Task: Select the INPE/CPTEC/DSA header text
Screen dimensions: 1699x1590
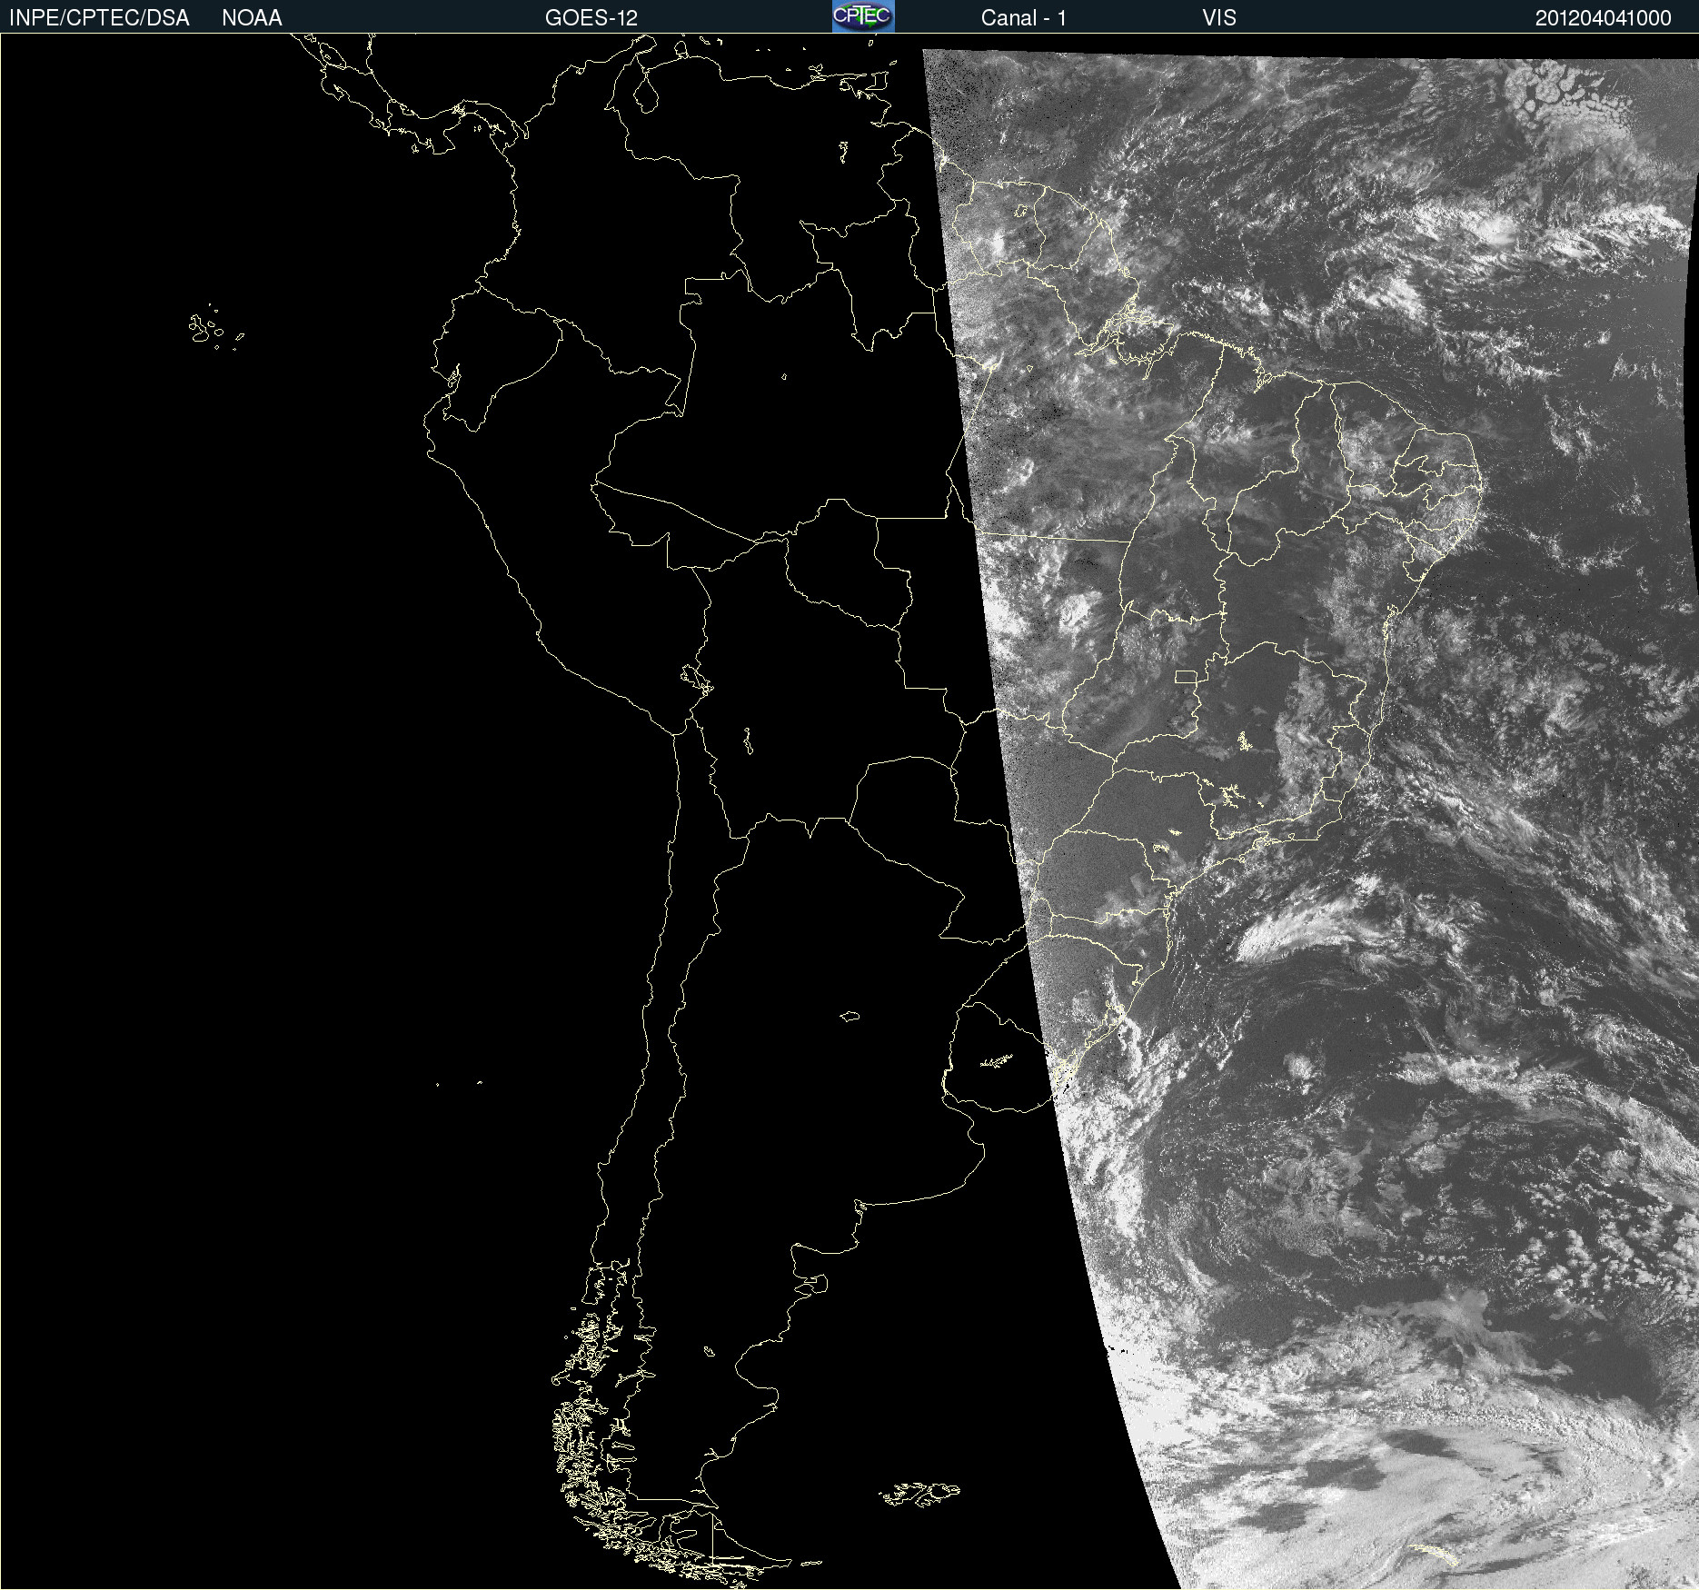Action: tap(99, 18)
